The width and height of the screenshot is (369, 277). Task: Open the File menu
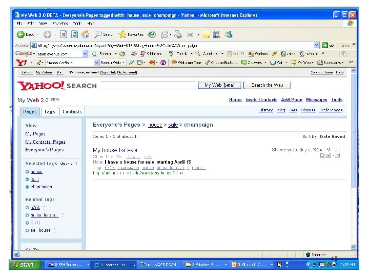(x=19, y=23)
